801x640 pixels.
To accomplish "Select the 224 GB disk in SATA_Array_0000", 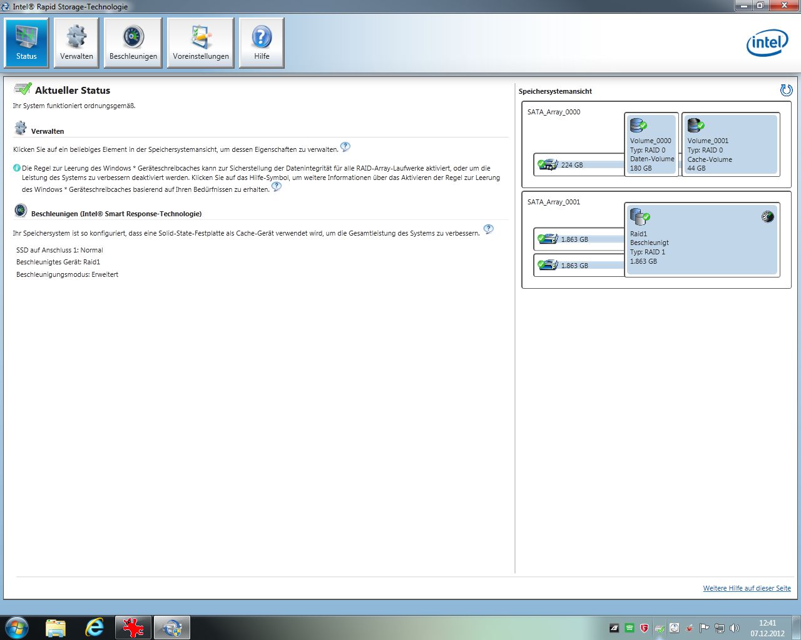I will point(579,165).
